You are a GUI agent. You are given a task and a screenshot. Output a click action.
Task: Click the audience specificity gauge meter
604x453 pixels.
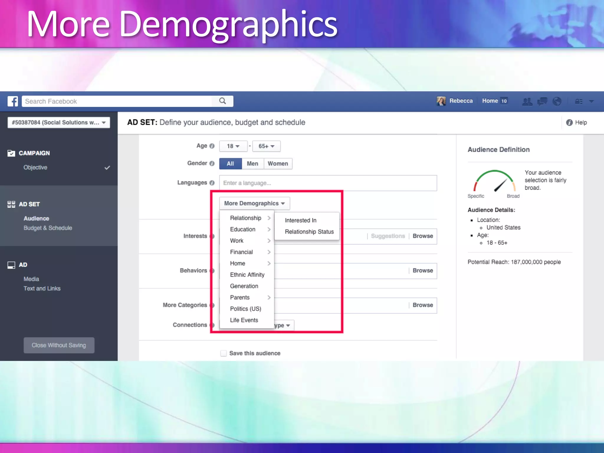click(495, 181)
